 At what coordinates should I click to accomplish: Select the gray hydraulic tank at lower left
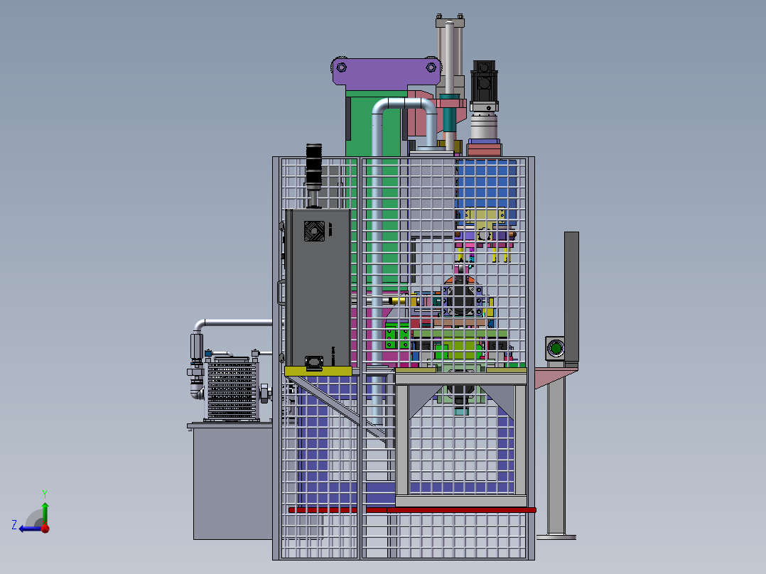[232, 484]
